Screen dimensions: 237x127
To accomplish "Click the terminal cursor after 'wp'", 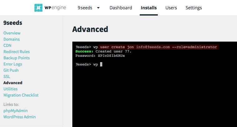I will [101, 64].
